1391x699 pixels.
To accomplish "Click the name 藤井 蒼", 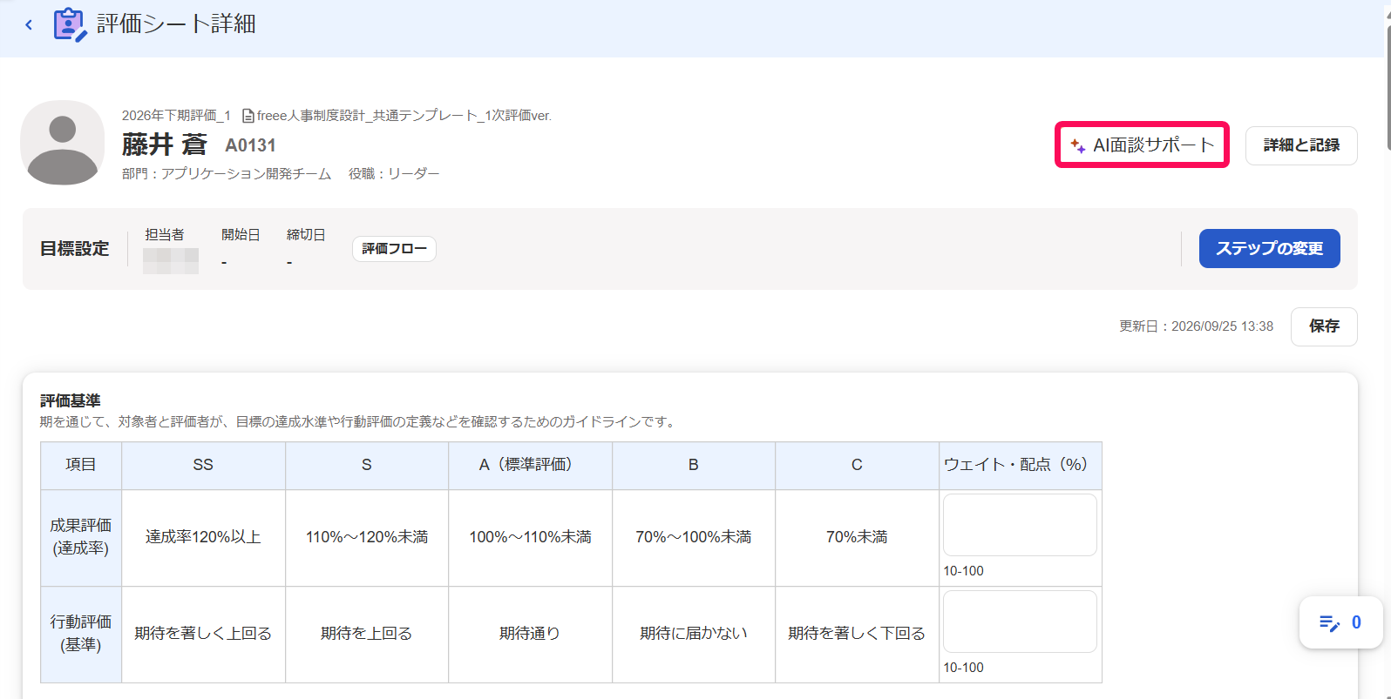I will pos(165,145).
